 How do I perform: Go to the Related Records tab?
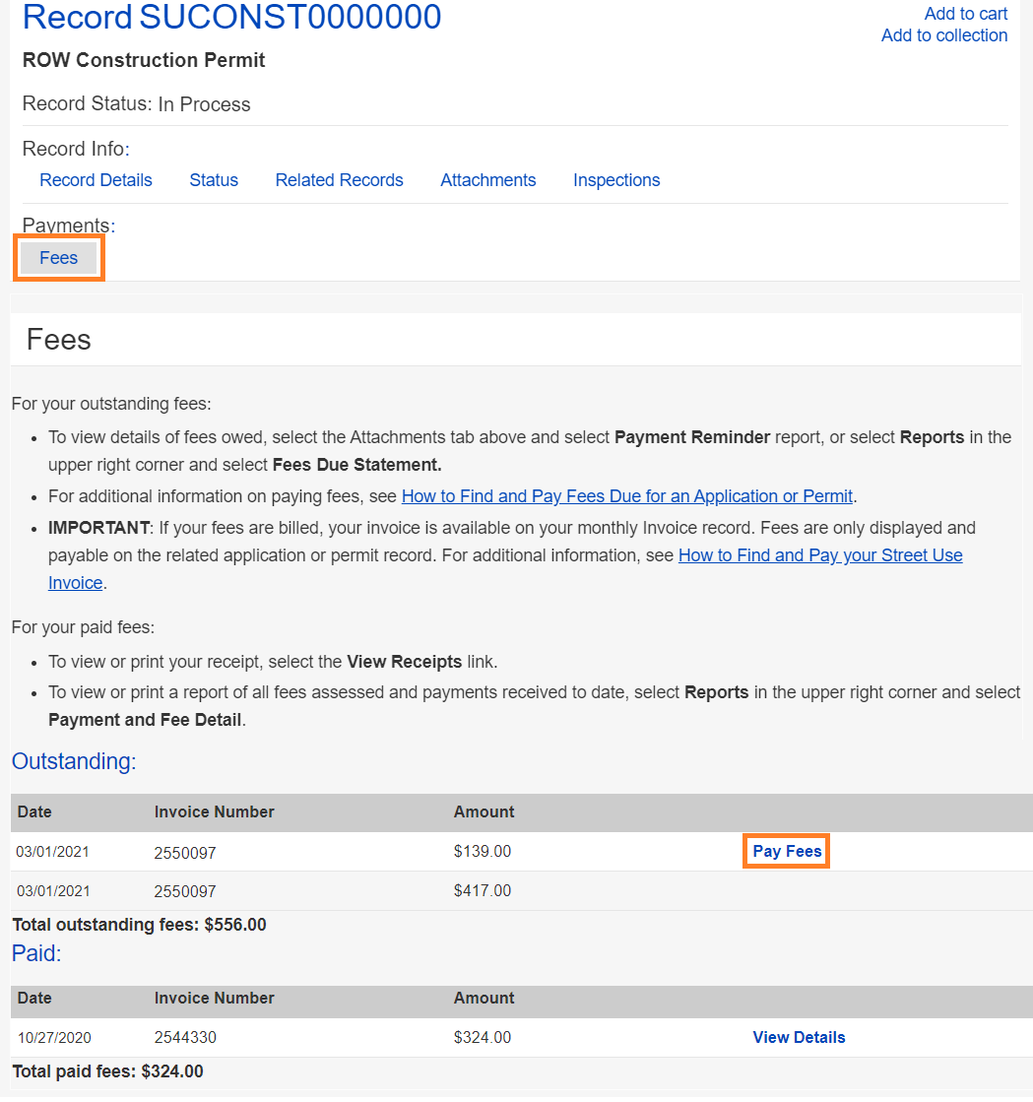pyautogui.click(x=339, y=180)
